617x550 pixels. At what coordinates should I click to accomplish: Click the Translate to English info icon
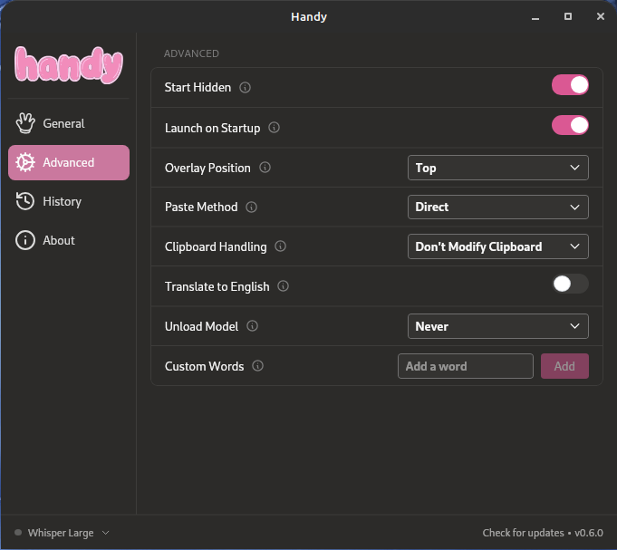(x=284, y=286)
